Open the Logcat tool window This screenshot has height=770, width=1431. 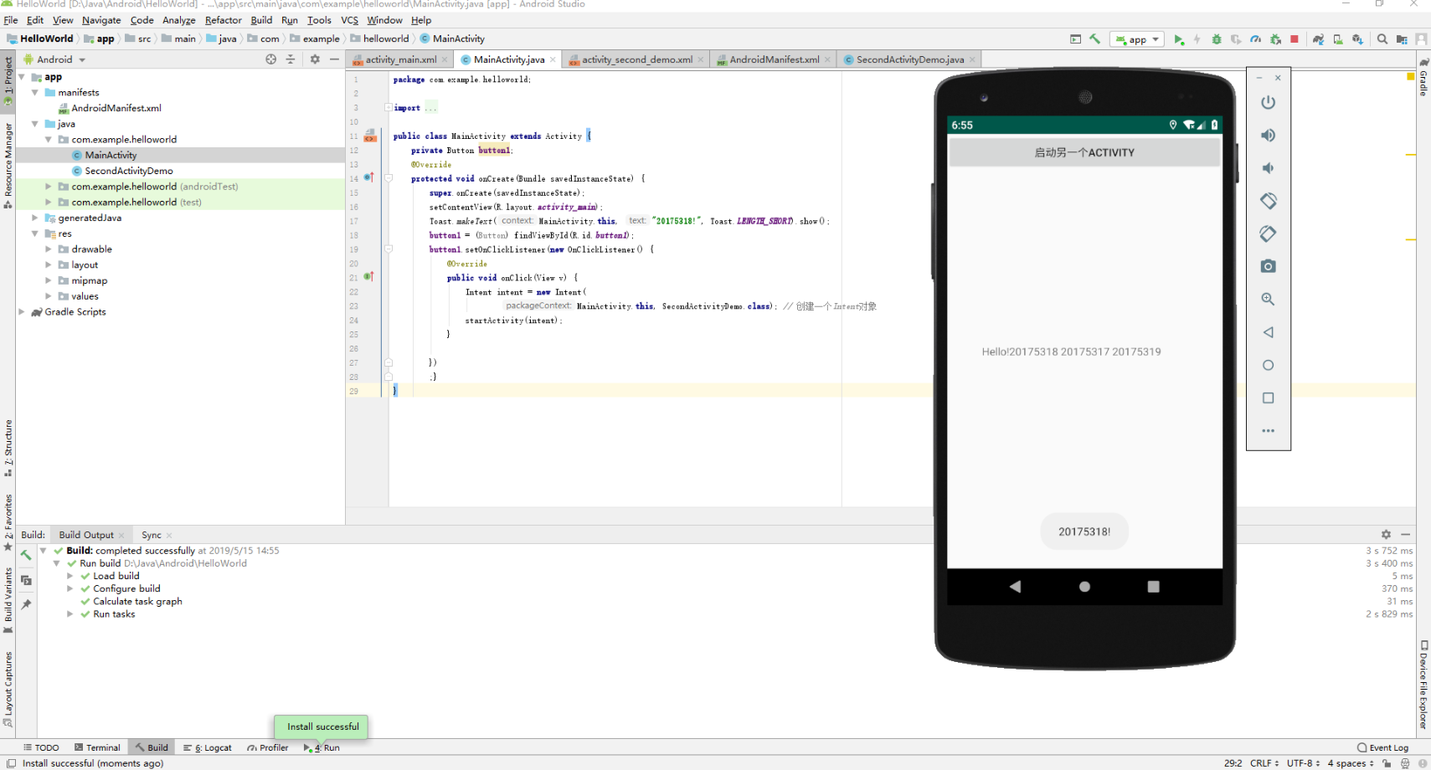click(208, 747)
